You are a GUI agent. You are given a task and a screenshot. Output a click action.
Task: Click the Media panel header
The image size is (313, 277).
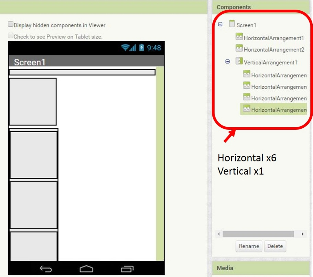[x=261, y=268]
